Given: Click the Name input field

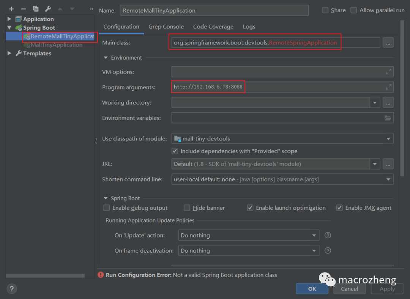Looking at the screenshot, I should coord(214,11).
